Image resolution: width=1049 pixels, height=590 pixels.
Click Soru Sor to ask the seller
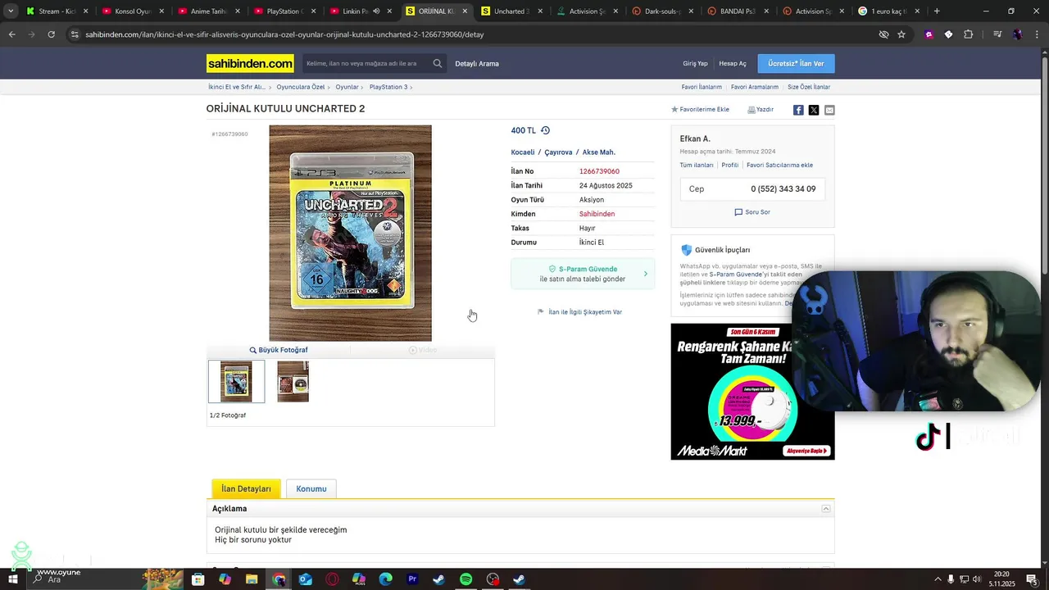click(x=752, y=212)
